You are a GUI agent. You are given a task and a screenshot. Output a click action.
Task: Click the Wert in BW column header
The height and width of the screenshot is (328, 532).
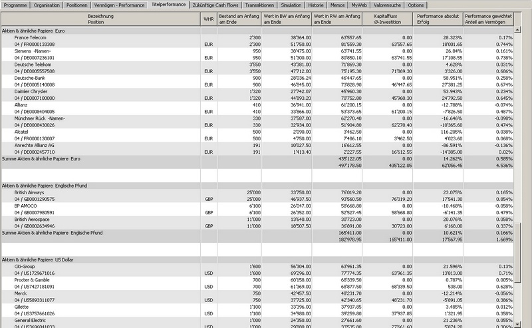287,19
